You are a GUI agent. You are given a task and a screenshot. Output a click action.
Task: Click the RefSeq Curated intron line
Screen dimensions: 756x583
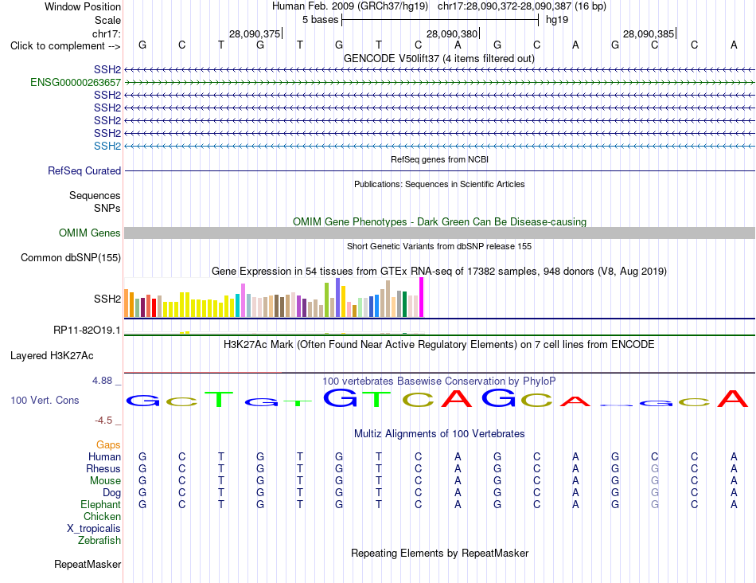(439, 171)
